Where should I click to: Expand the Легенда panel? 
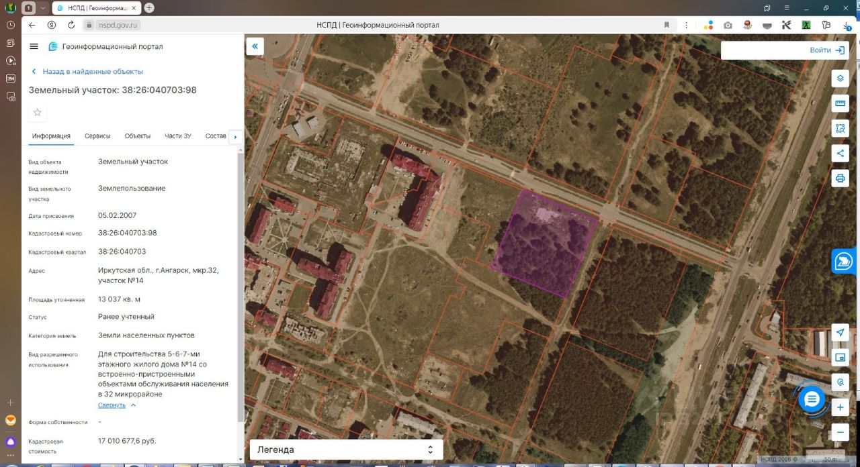(x=346, y=450)
